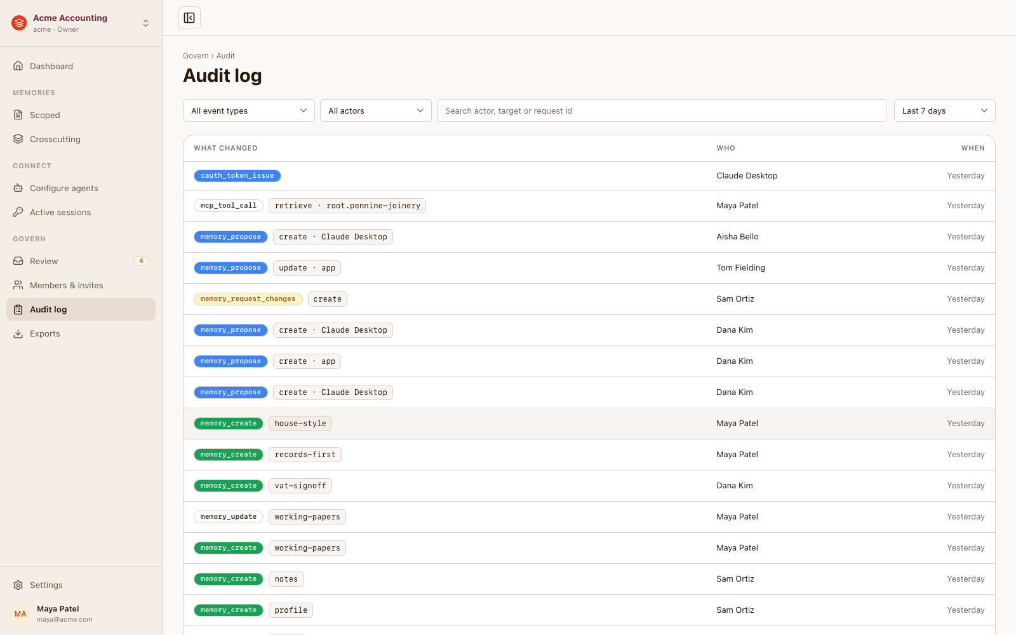Open the Last 7 days range dropdown

944,110
